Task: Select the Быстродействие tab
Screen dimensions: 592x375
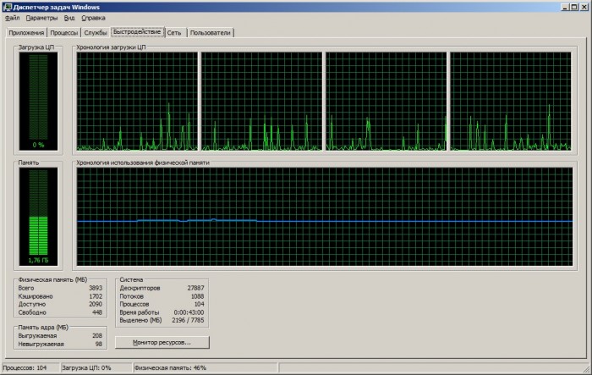Action: (137, 32)
